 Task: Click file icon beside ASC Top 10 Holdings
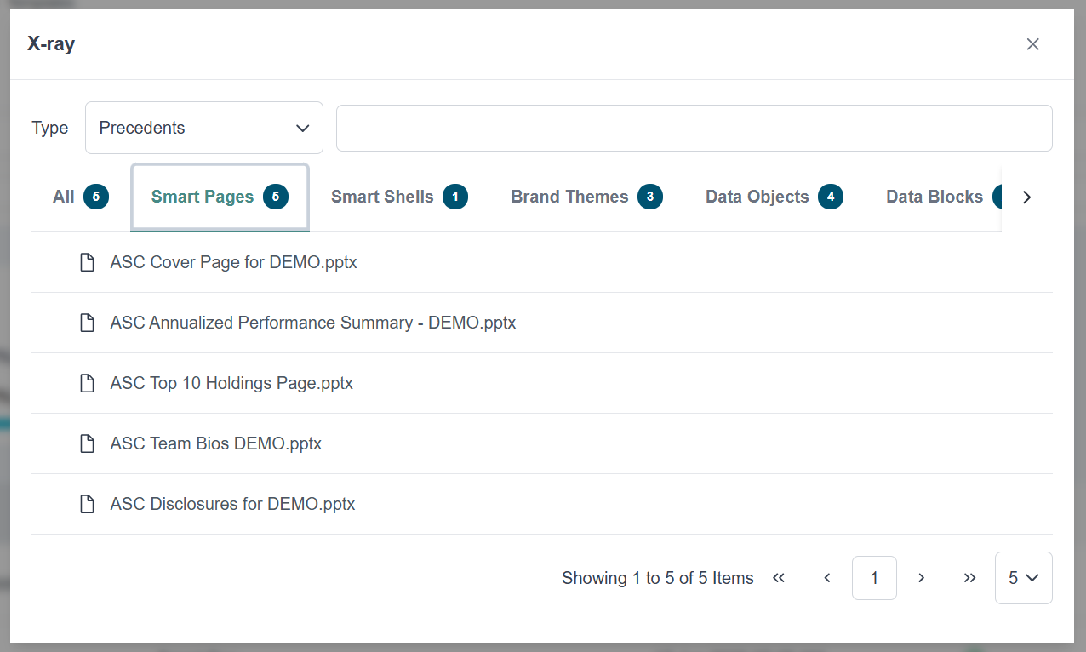pos(87,383)
